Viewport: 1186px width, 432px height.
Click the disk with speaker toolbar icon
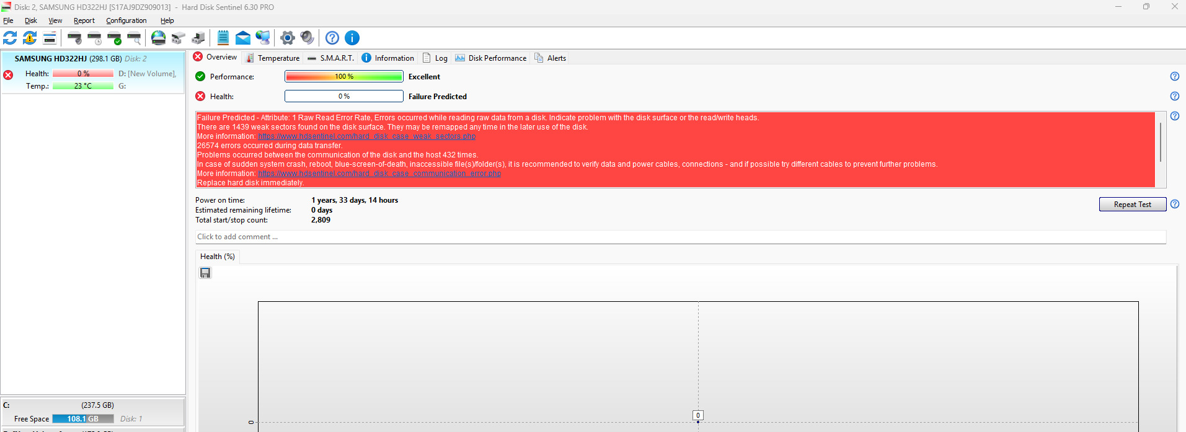(x=74, y=38)
